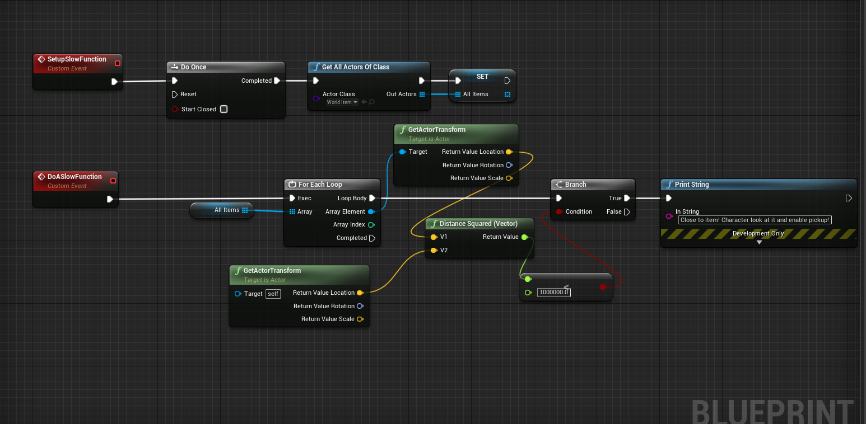Click the For Each Loop Array Element pin
The height and width of the screenshot is (424, 866).
371,211
